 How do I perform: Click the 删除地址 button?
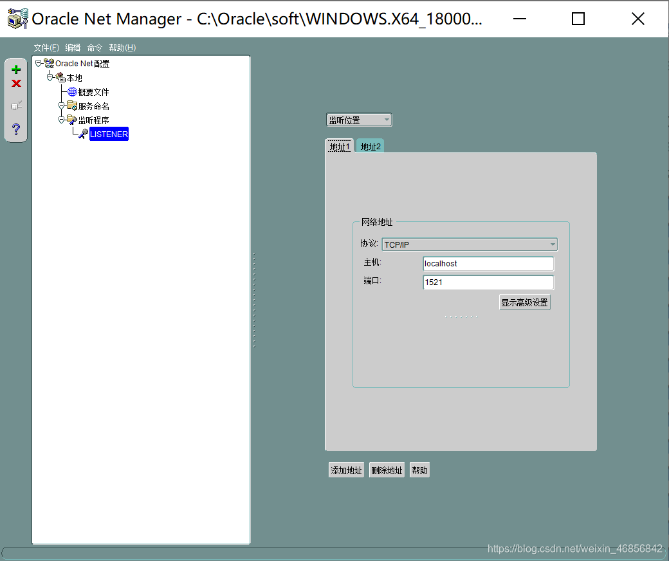[387, 470]
